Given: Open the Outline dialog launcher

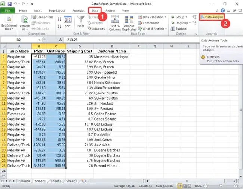Looking at the screenshot, I should click(196, 34).
